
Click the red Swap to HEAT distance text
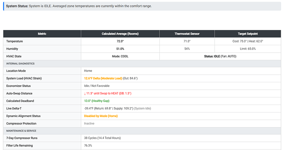tap(107, 93)
